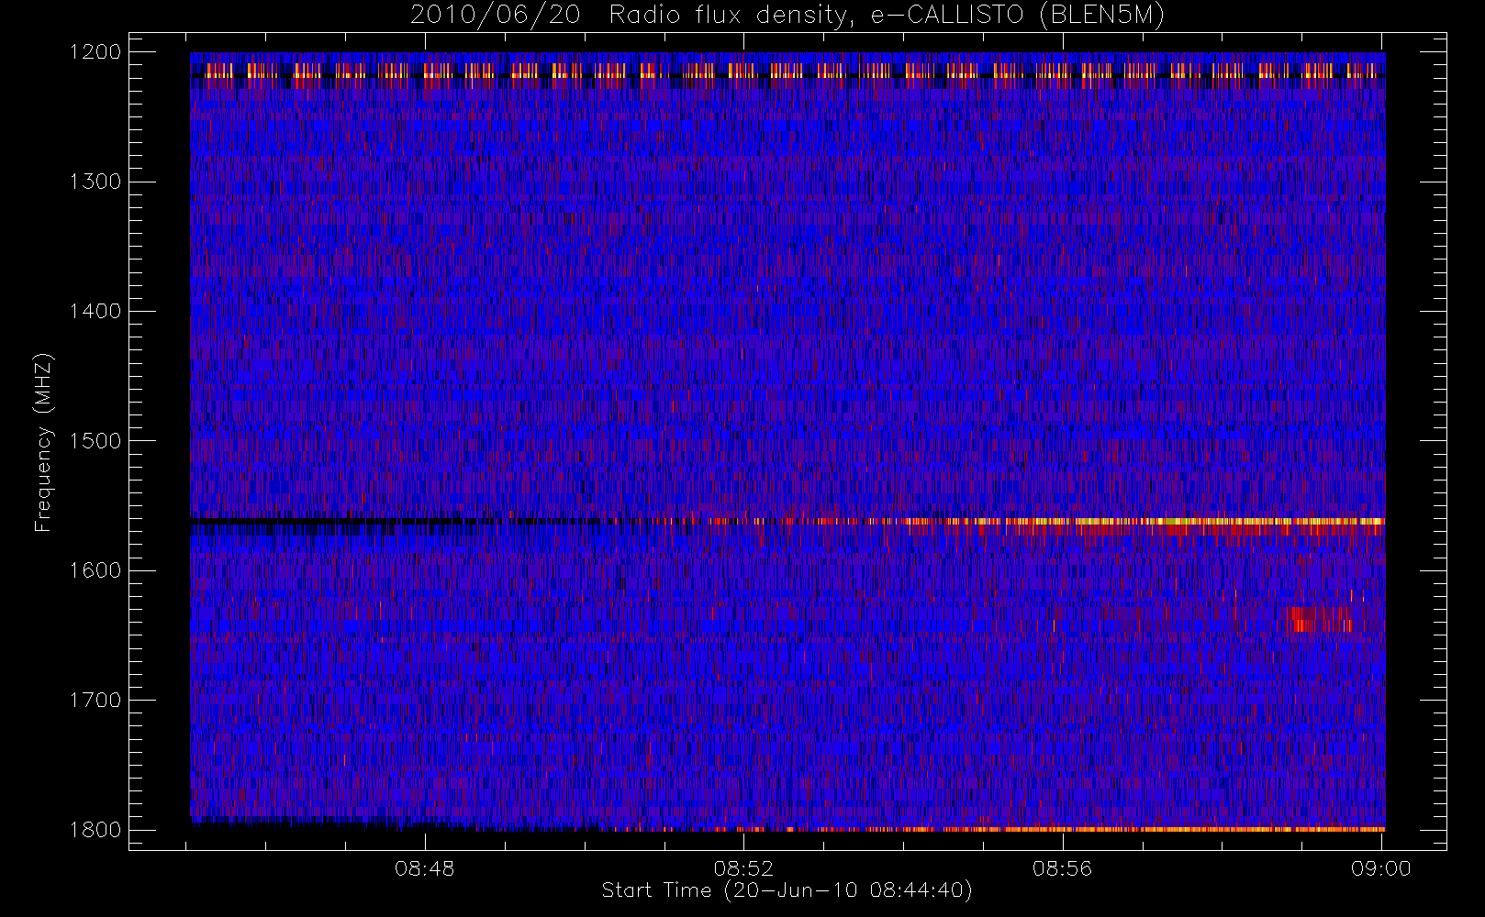
Task: Click the 1200 frequency axis label
Action: [x=95, y=52]
